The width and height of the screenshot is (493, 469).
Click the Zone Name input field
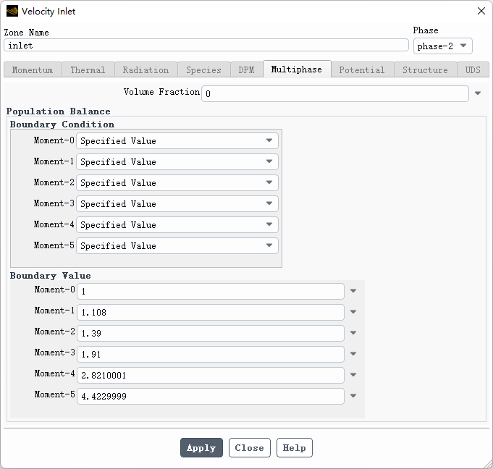point(206,46)
